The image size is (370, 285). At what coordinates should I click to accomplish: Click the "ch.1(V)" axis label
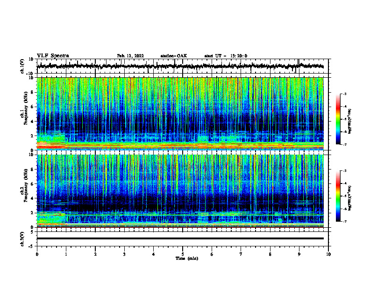(x=22, y=66)
